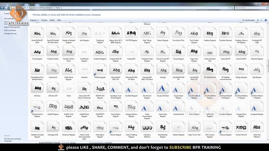This screenshot has width=269, height=151.
Task: Select the Frosty Regular font icon
Action: tap(178, 51)
